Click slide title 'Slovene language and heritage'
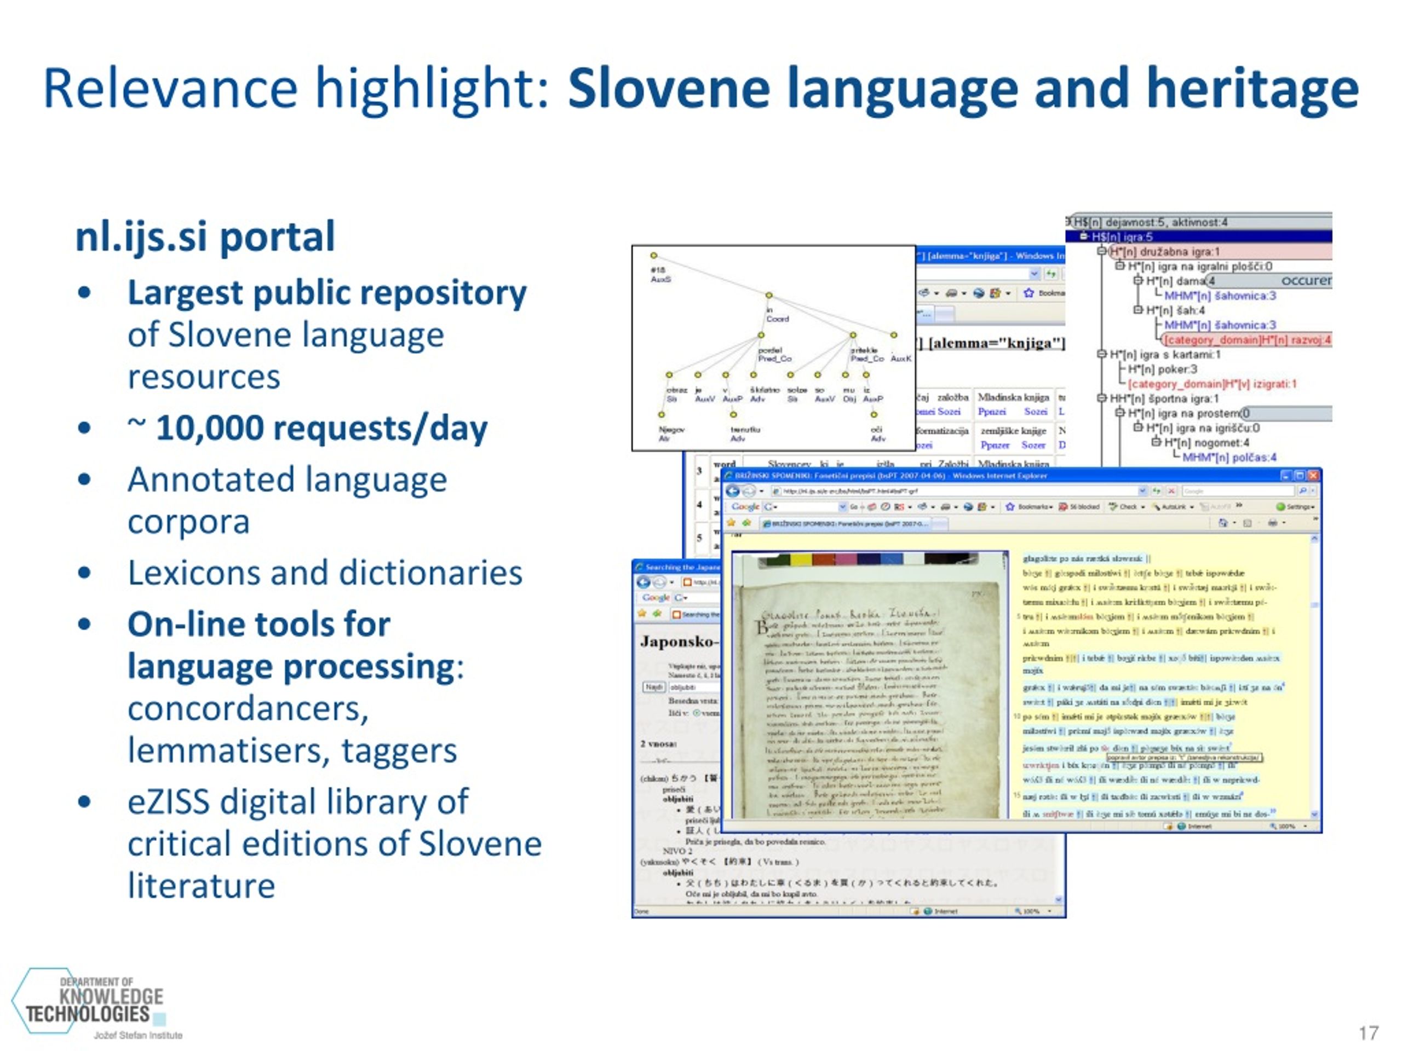 [963, 90]
